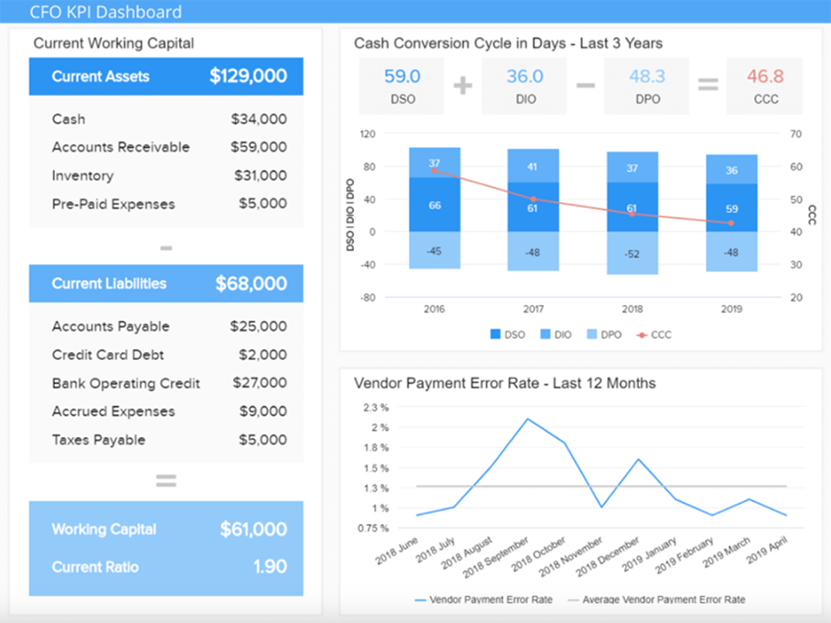Select the 46.8 CCC KPI tile

765,86
